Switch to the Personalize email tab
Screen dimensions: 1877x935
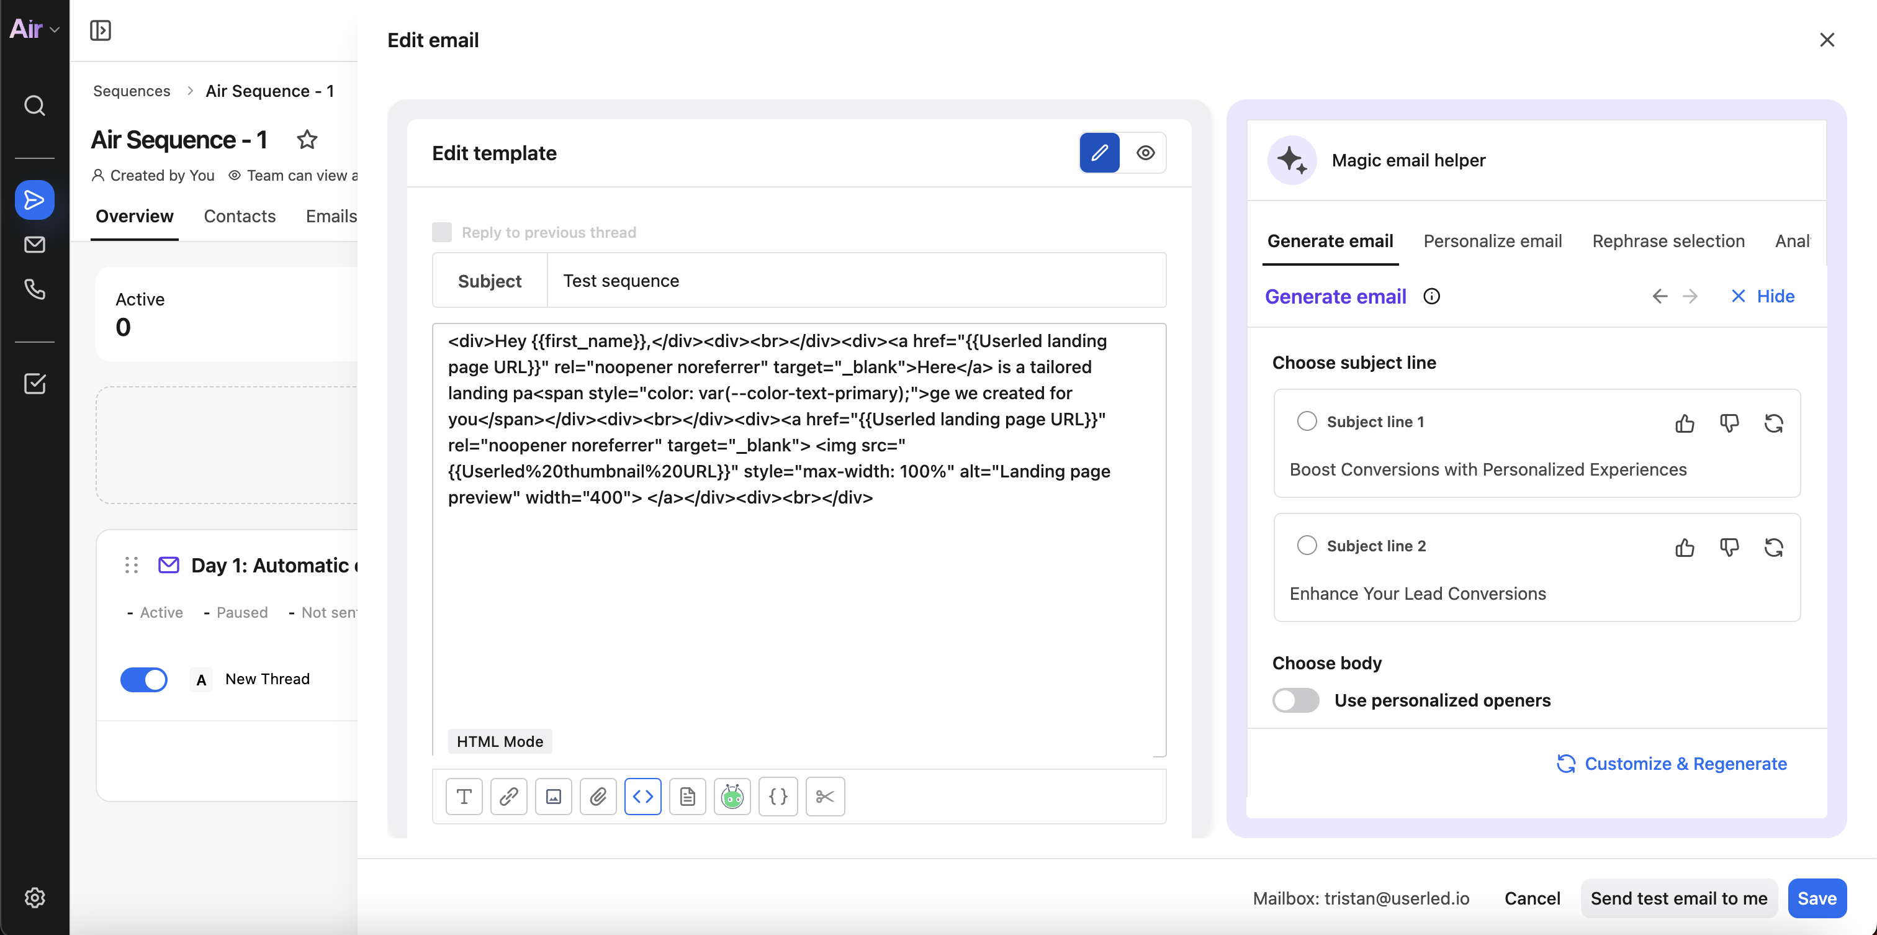(1492, 242)
